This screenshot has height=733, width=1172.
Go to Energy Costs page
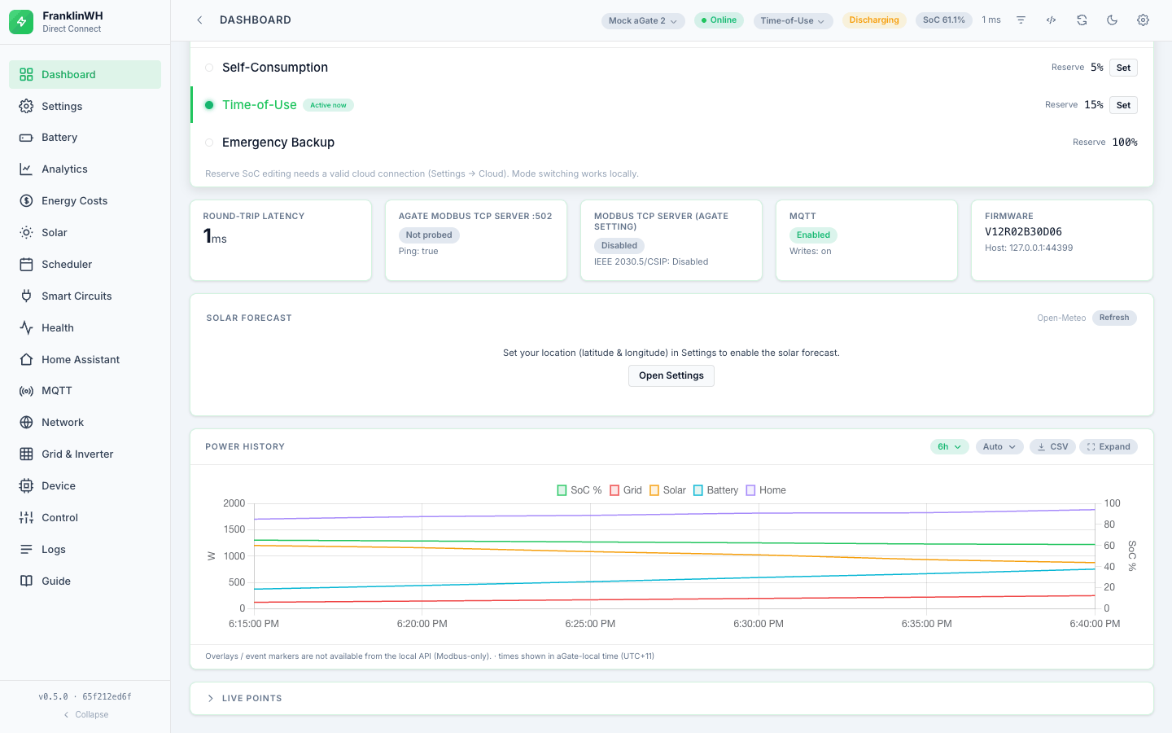coord(85,201)
